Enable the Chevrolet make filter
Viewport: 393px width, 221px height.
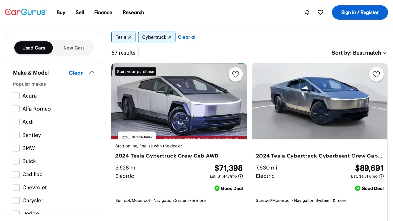pos(16,187)
